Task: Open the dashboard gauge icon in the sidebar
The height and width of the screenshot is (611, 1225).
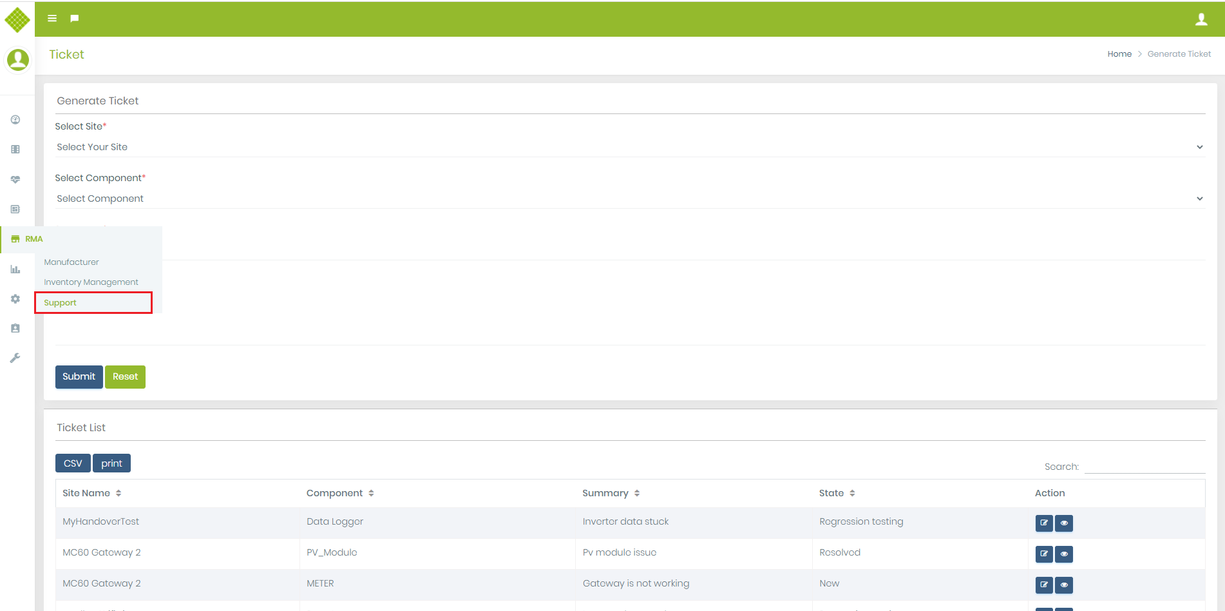Action: 15,119
